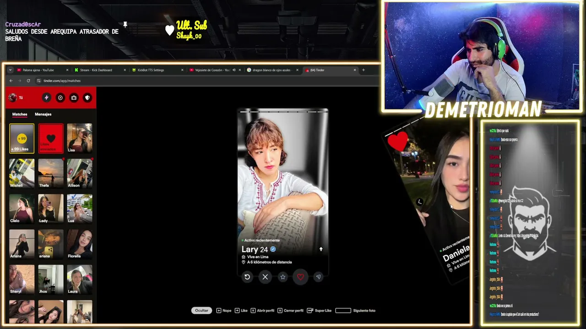Open the match thumbnail named Ariana
This screenshot has width=586, height=329.
point(22,244)
